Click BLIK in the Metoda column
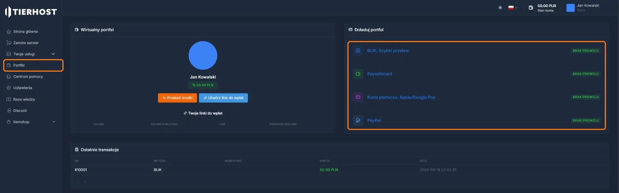The width and height of the screenshot is (619, 193). (x=158, y=170)
